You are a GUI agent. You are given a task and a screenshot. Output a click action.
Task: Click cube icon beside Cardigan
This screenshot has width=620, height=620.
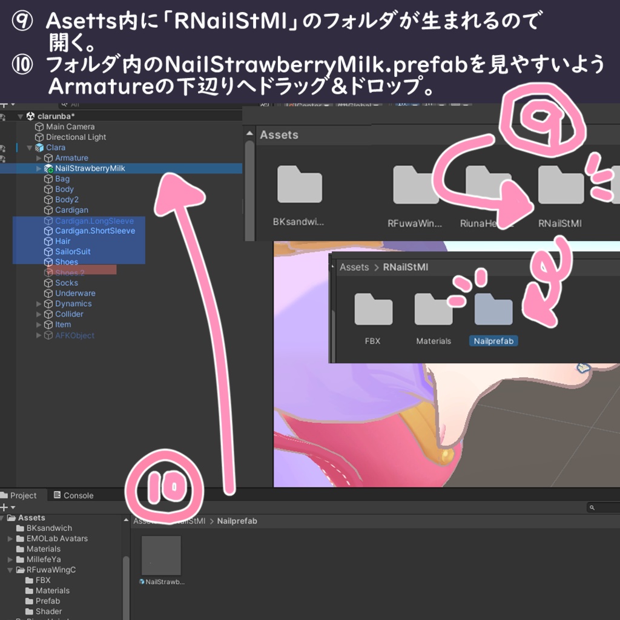pos(48,210)
